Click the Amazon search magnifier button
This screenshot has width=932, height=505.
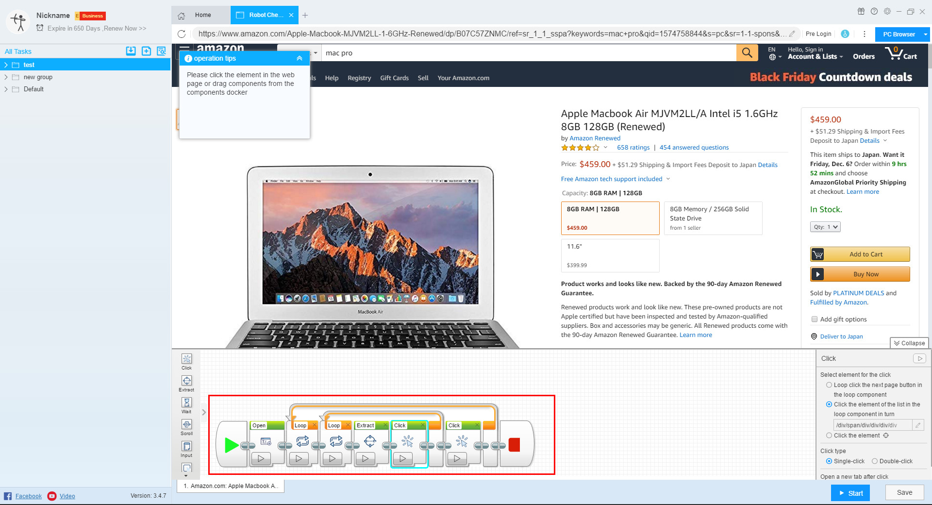pyautogui.click(x=747, y=53)
